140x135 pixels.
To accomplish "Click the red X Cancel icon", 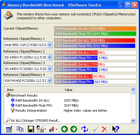I will click(x=104, y=129).
